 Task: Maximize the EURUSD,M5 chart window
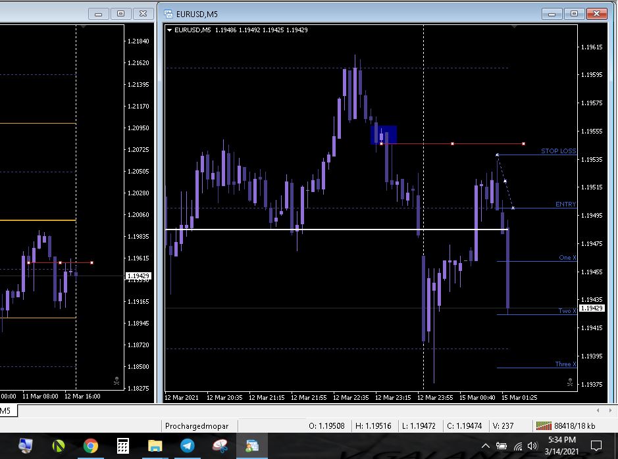(x=574, y=14)
